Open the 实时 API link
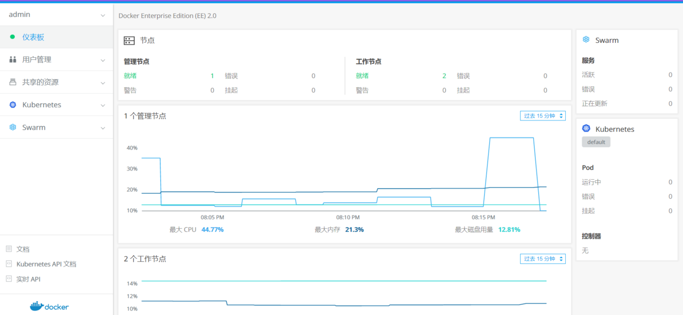 (x=29, y=279)
